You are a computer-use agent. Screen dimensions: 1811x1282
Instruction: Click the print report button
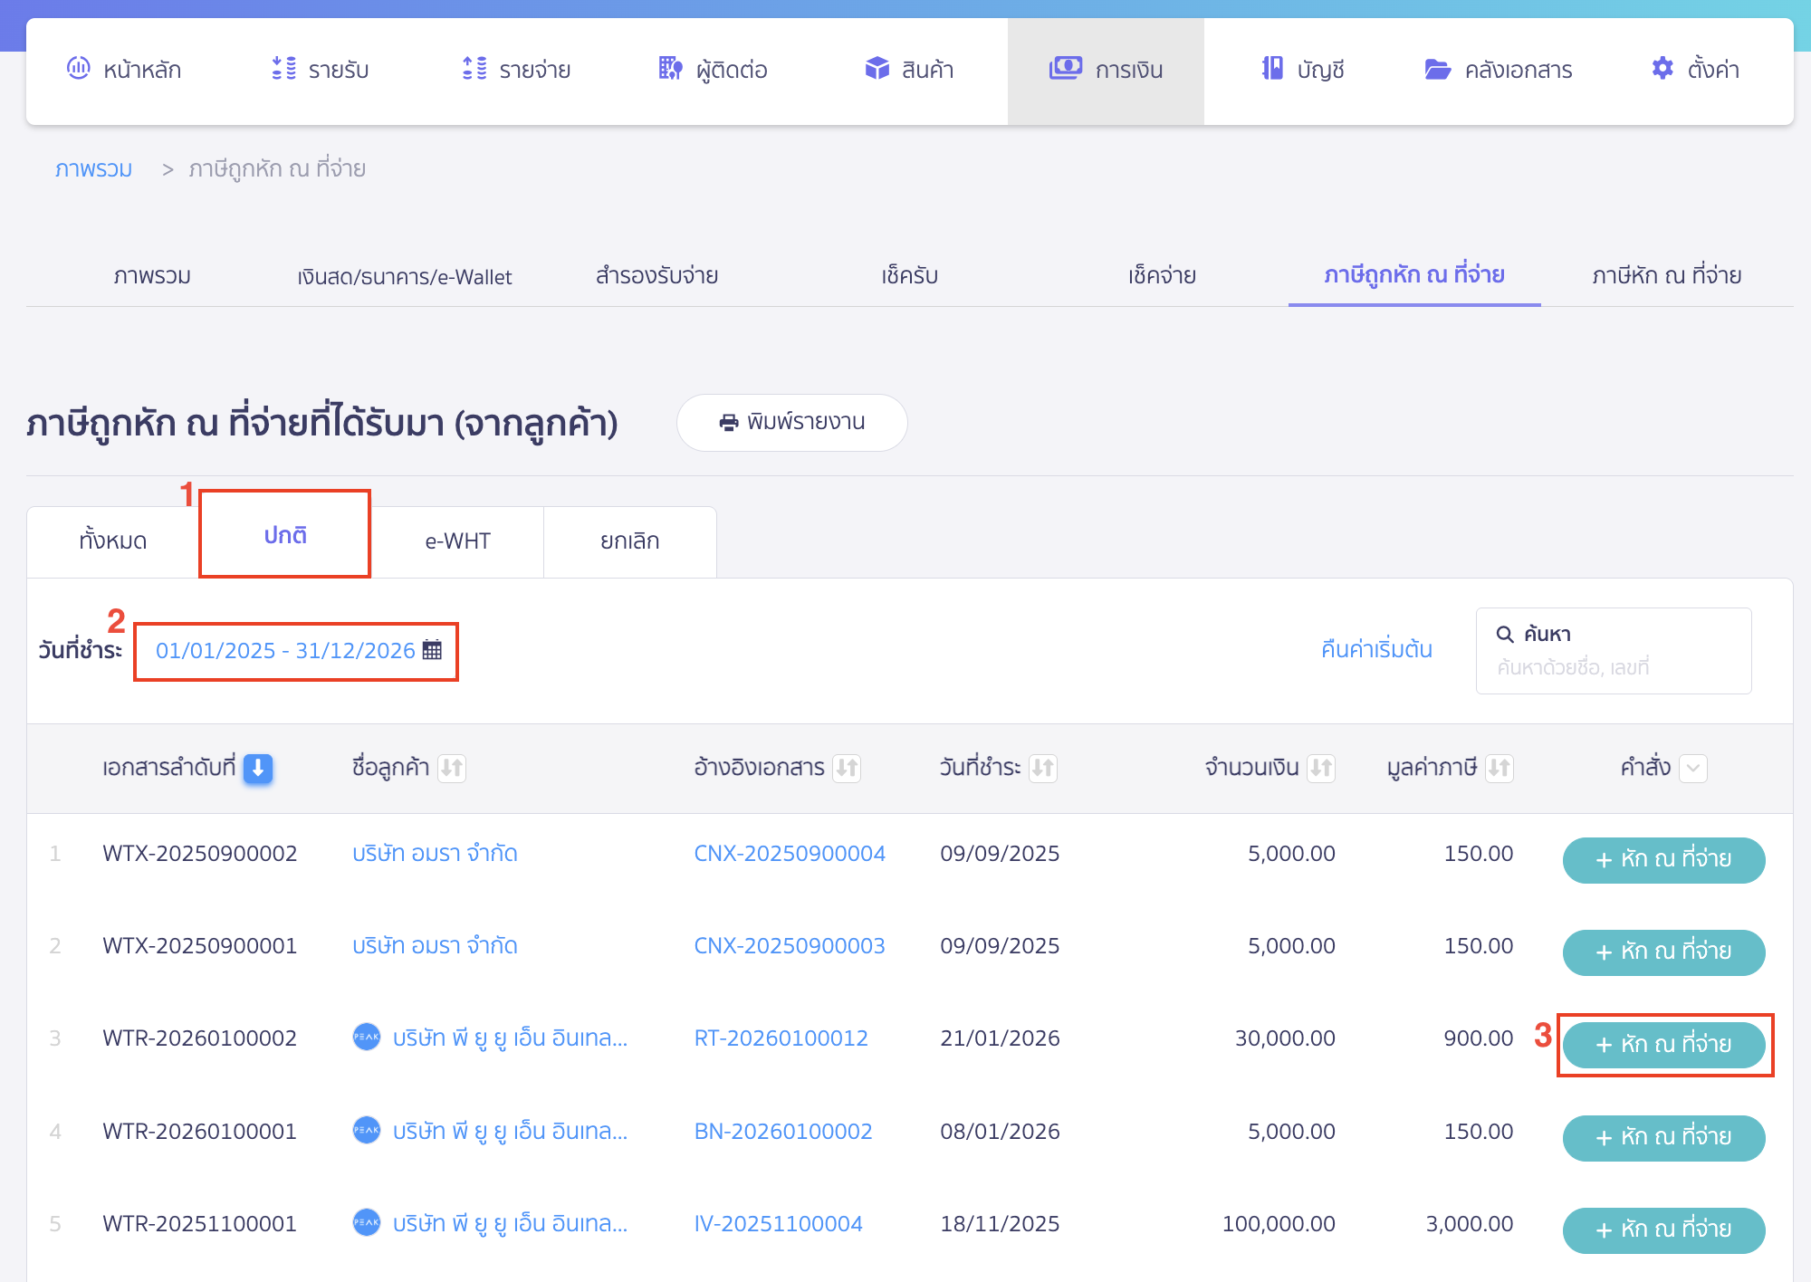point(791,422)
